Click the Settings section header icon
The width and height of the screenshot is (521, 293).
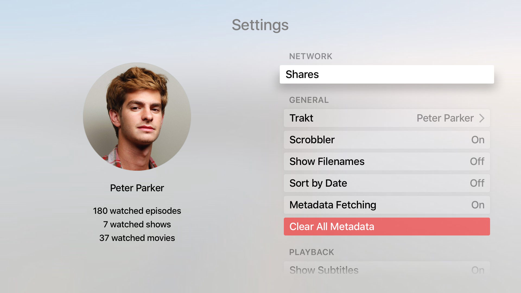pyautogui.click(x=260, y=24)
